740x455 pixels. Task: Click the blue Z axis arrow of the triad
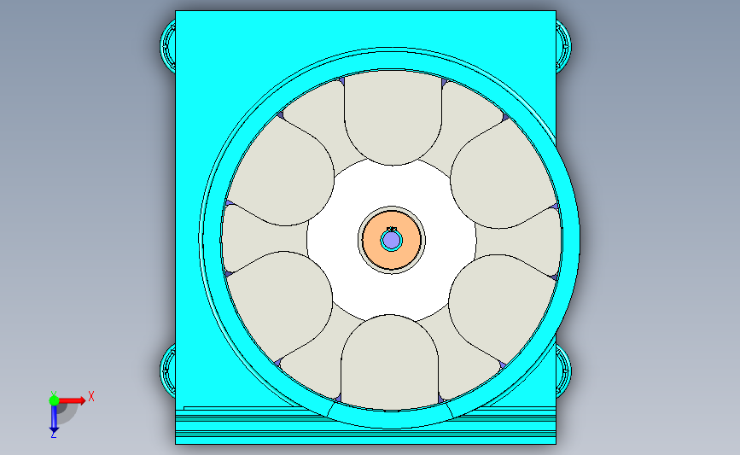click(x=54, y=420)
